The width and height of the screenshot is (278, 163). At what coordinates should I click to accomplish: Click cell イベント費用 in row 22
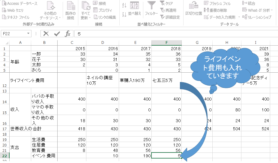coord(44,156)
